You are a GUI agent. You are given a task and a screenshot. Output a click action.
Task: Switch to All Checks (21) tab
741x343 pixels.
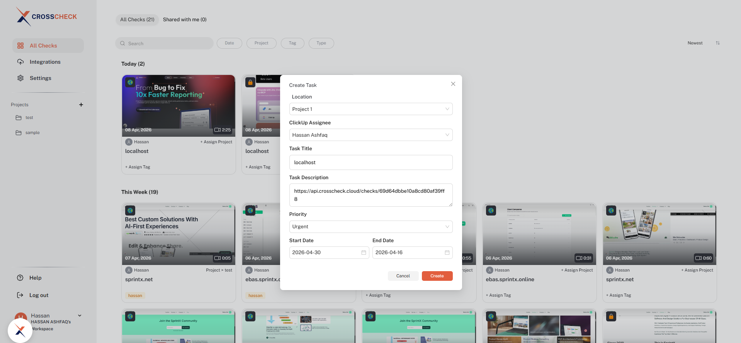137,19
